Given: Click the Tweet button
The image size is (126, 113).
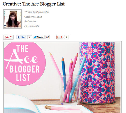Looking at the screenshot, I should [39, 37].
